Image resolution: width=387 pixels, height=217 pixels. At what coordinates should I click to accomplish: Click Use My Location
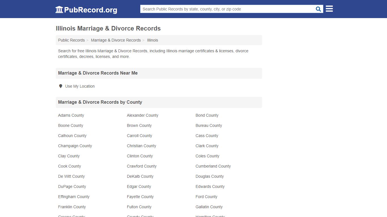(x=80, y=86)
